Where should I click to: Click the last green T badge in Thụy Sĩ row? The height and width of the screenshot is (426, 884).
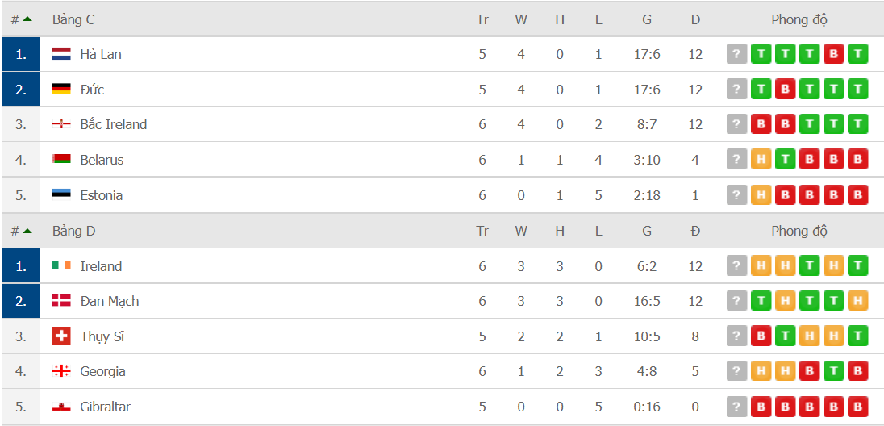pyautogui.click(x=858, y=336)
